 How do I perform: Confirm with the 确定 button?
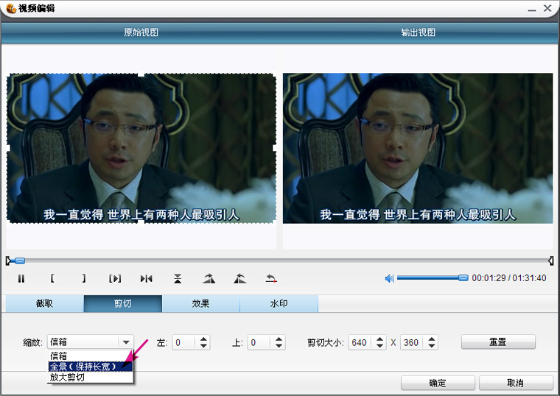click(x=438, y=383)
